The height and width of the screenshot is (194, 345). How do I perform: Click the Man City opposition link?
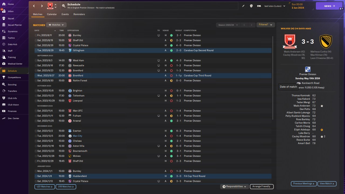point(77,136)
